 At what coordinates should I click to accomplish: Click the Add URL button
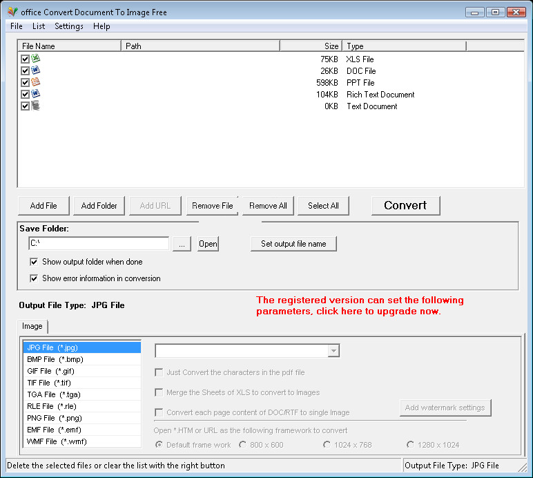(155, 206)
